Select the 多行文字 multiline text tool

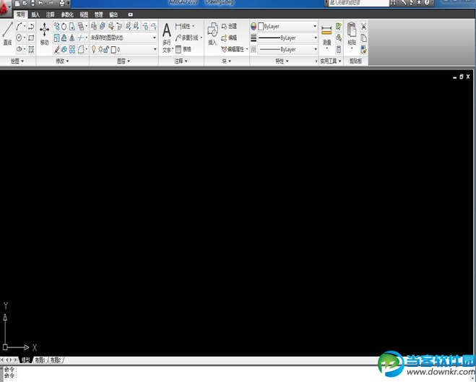coord(167,38)
